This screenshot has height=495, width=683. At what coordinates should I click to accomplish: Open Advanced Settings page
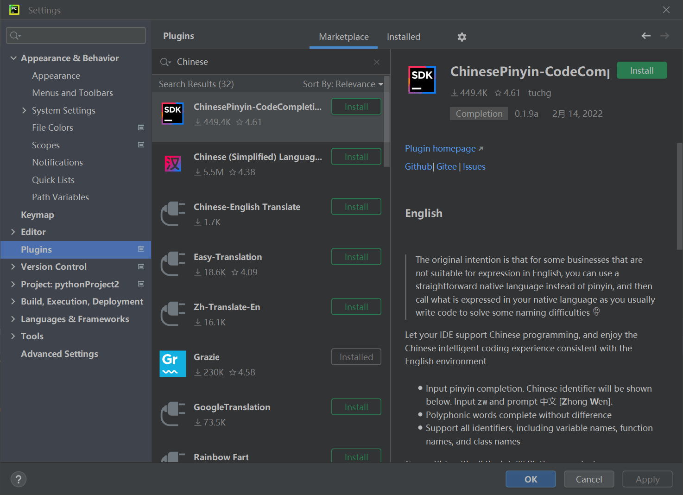coord(59,354)
